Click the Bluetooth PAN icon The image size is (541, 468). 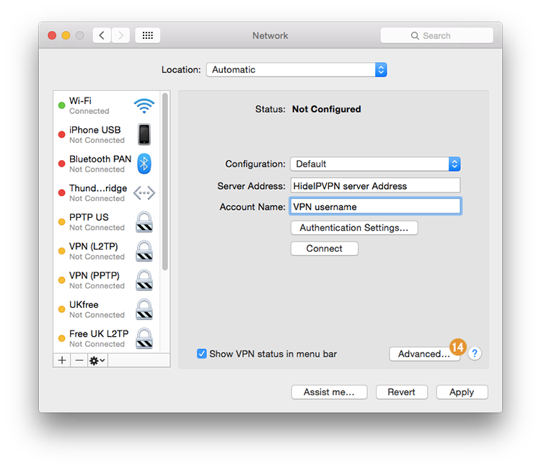144,164
